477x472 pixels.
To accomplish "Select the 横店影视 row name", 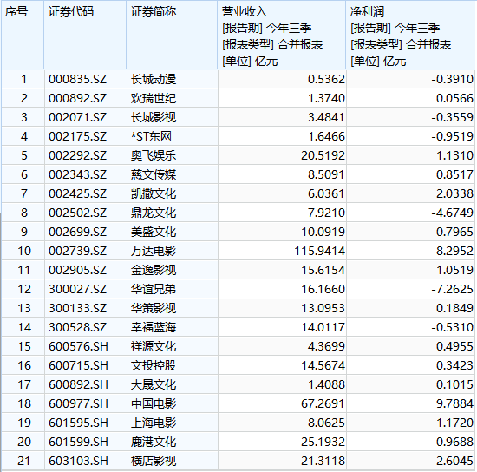I will (x=172, y=461).
